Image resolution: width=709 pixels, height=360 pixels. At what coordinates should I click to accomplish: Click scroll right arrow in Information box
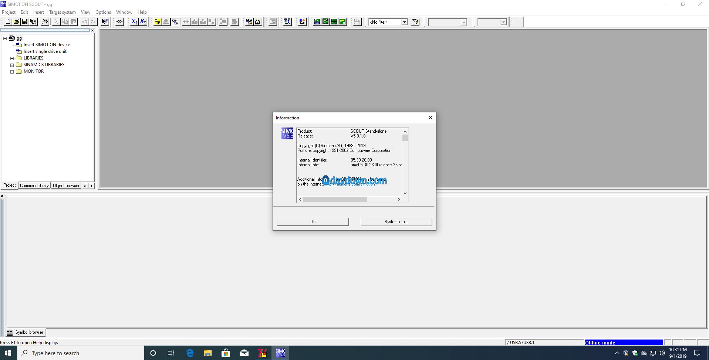click(399, 200)
